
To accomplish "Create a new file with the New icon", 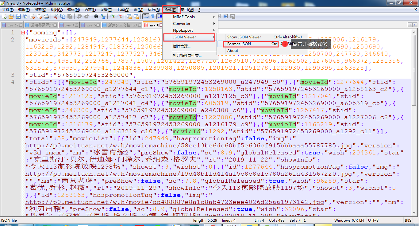I will (3, 16).
